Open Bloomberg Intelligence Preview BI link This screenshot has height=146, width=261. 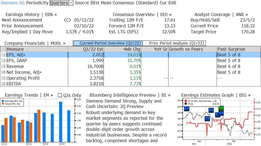(130, 95)
